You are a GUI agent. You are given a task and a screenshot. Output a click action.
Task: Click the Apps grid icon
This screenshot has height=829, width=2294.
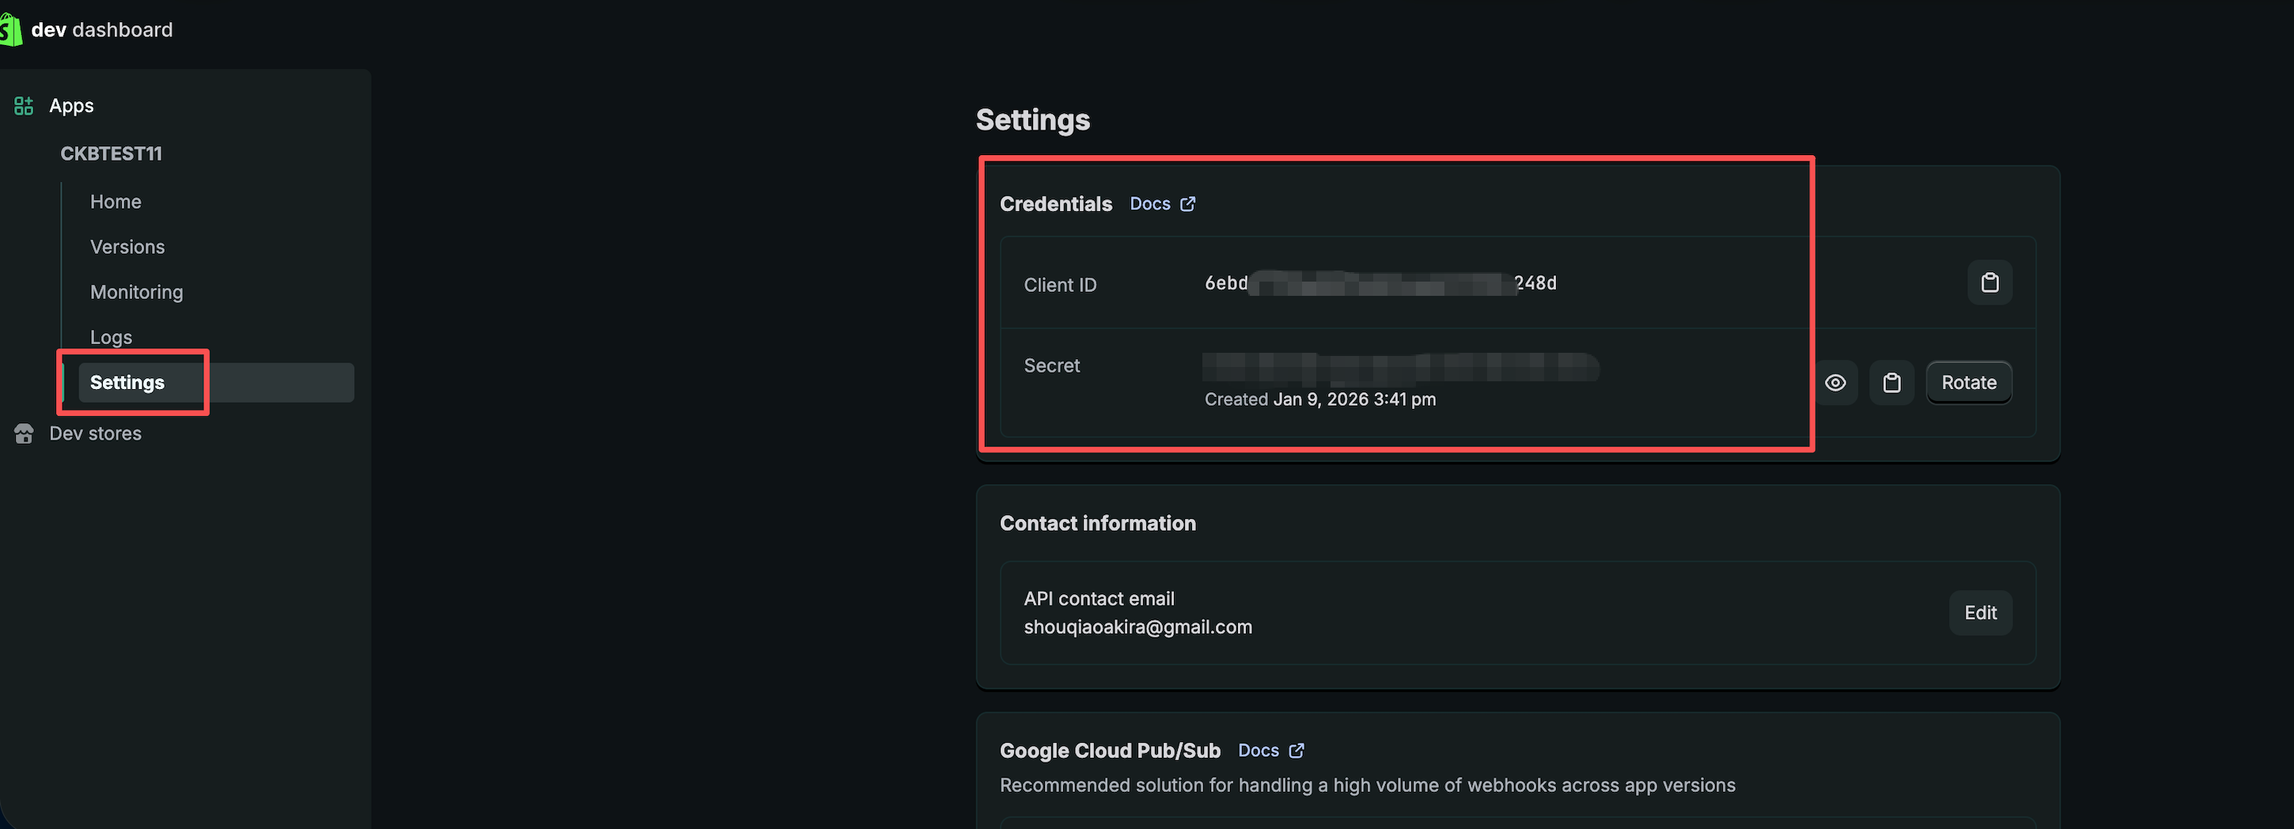[24, 106]
